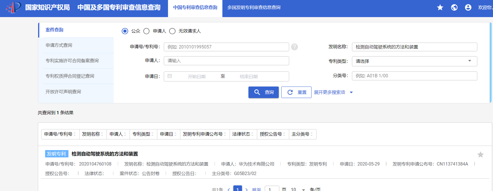Go to previous results page arrow
This screenshot has height=191, width=493.
click(x=229, y=189)
